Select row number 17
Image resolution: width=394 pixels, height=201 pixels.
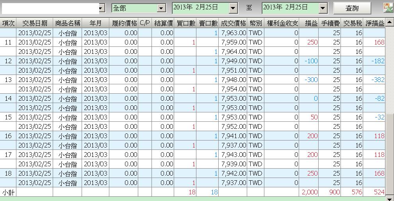click(x=8, y=155)
